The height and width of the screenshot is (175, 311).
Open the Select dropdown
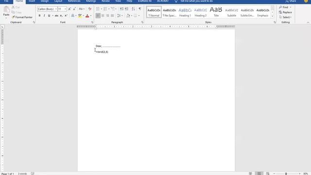285,17
